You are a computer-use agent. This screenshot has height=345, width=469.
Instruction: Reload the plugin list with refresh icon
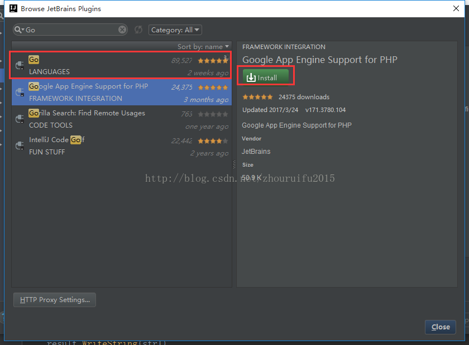138,30
